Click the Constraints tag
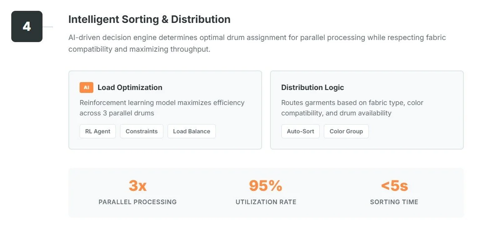Viewport: 478px width, 230px height. pyautogui.click(x=142, y=131)
